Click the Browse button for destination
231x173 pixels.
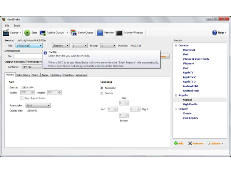point(165,56)
